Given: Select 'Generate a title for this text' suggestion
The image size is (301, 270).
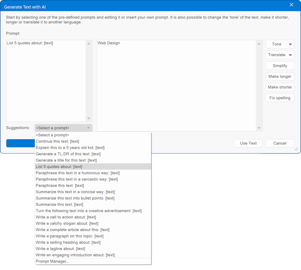Looking at the screenshot, I should (93, 160).
